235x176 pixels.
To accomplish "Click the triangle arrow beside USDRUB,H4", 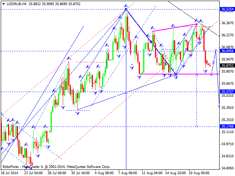I will point(3,4).
